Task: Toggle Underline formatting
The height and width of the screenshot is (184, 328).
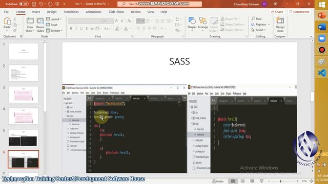Action: tap(81, 29)
